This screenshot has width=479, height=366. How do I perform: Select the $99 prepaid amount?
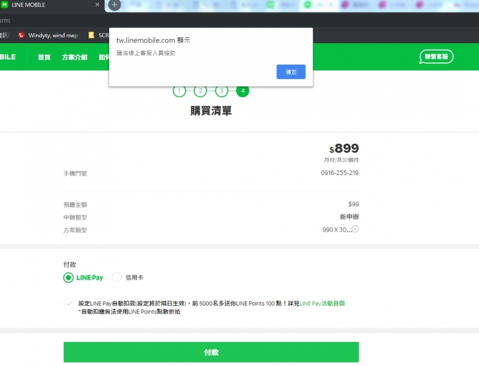coord(353,204)
